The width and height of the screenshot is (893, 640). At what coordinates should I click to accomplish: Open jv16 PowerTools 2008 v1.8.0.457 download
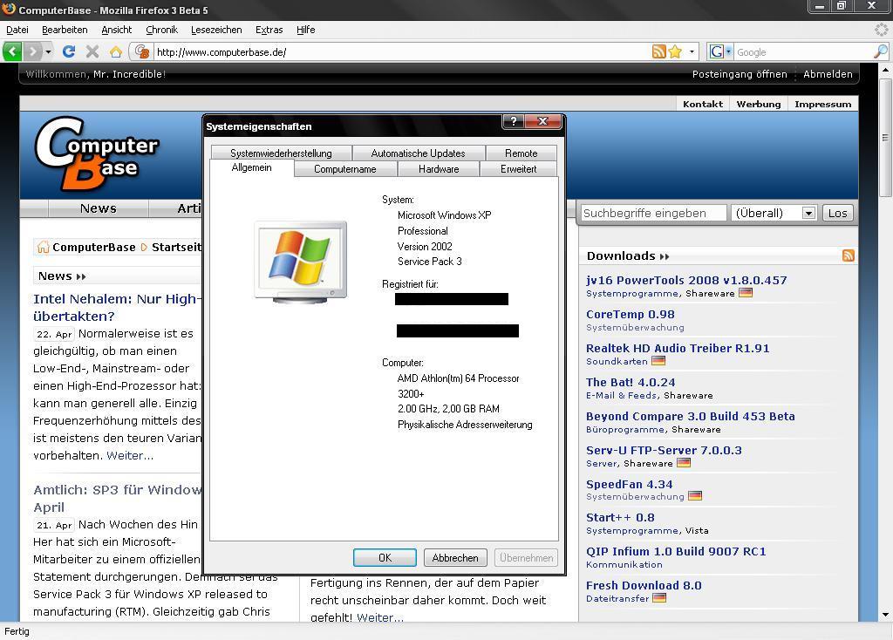pos(686,280)
